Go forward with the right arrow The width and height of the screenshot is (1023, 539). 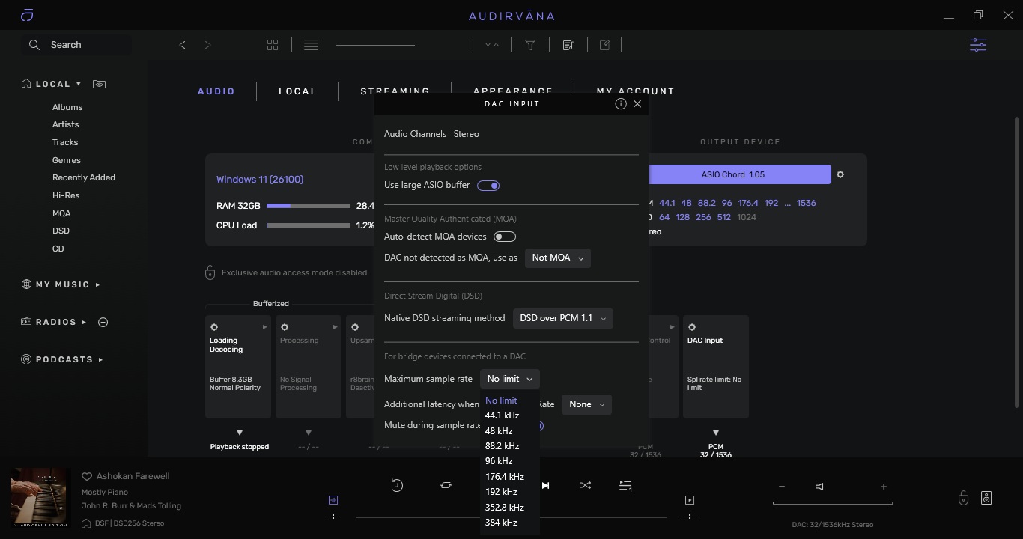click(207, 45)
